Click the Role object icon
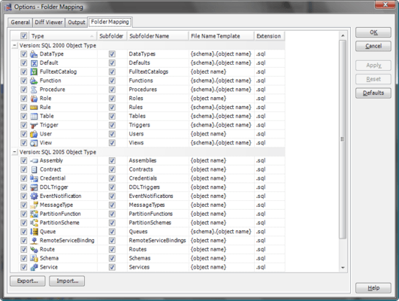This screenshot has height=301, width=399. pos(34,99)
